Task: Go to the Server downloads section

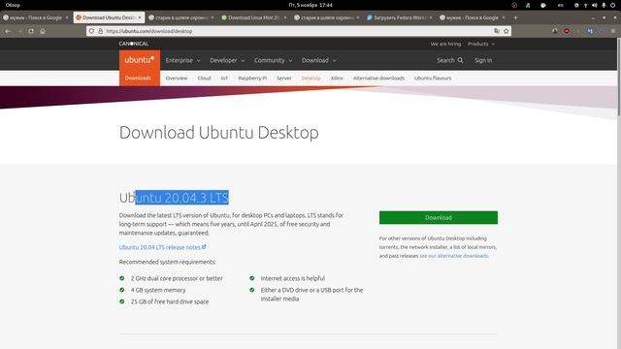Action: point(284,78)
